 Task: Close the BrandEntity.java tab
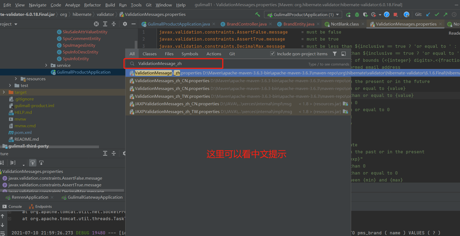(x=318, y=24)
